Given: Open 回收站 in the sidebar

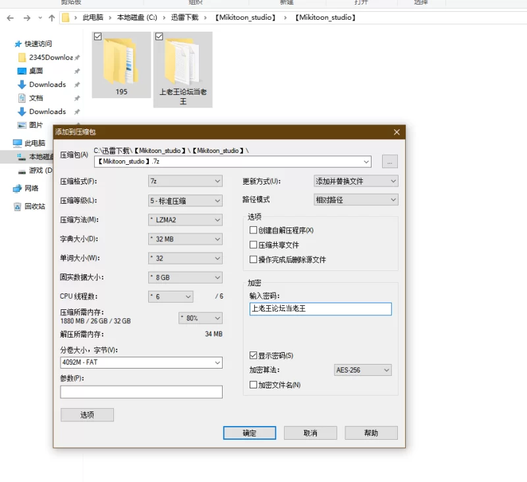Looking at the screenshot, I should pyautogui.click(x=34, y=206).
